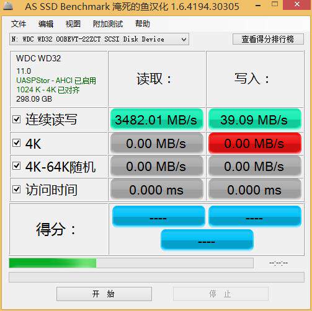Select the WDC WD32 drive combo box
The height and width of the screenshot is (311, 312).
click(x=99, y=39)
